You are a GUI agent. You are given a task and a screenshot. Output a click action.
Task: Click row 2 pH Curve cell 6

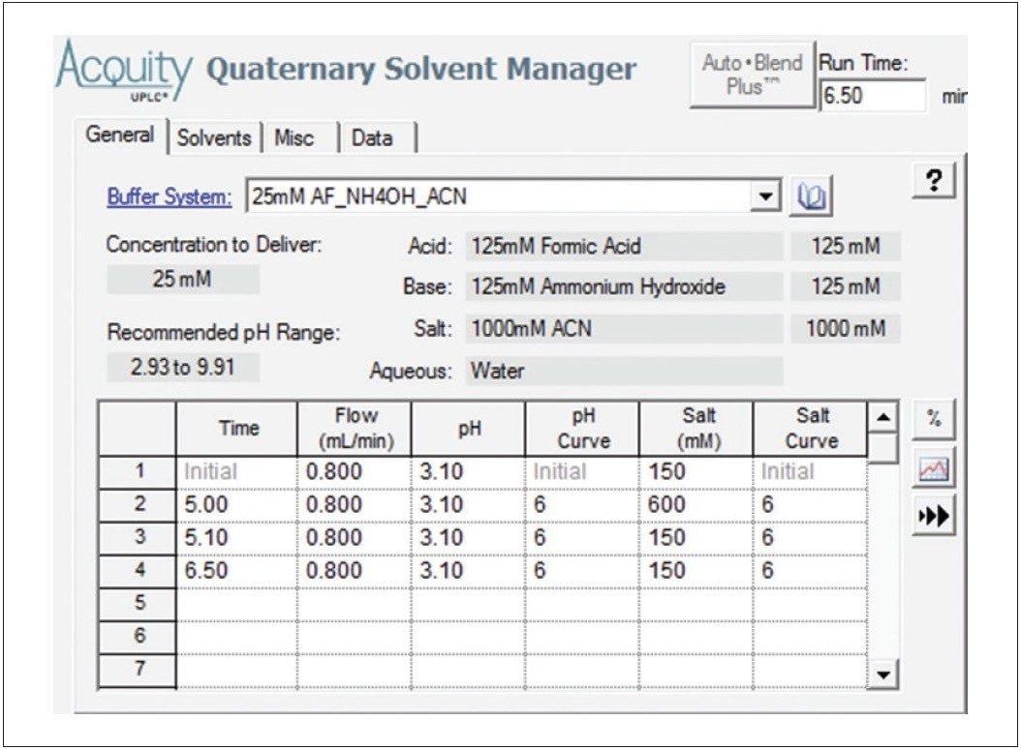(582, 505)
